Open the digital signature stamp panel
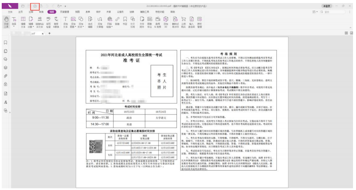The width and height of the screenshot is (356, 190). pyautogui.click(x=6, y=102)
